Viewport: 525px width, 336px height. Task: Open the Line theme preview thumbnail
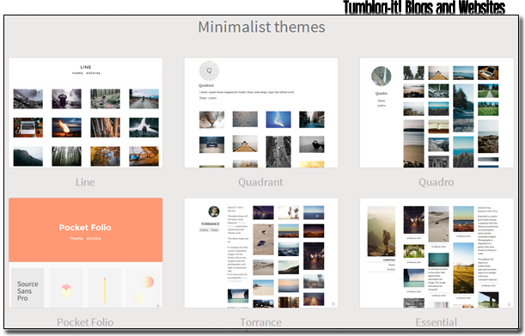coord(86,113)
